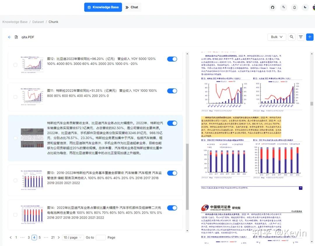Viewport: 315px width, 246px height.
Task: Click the Go to page input field
Action: click(100, 237)
